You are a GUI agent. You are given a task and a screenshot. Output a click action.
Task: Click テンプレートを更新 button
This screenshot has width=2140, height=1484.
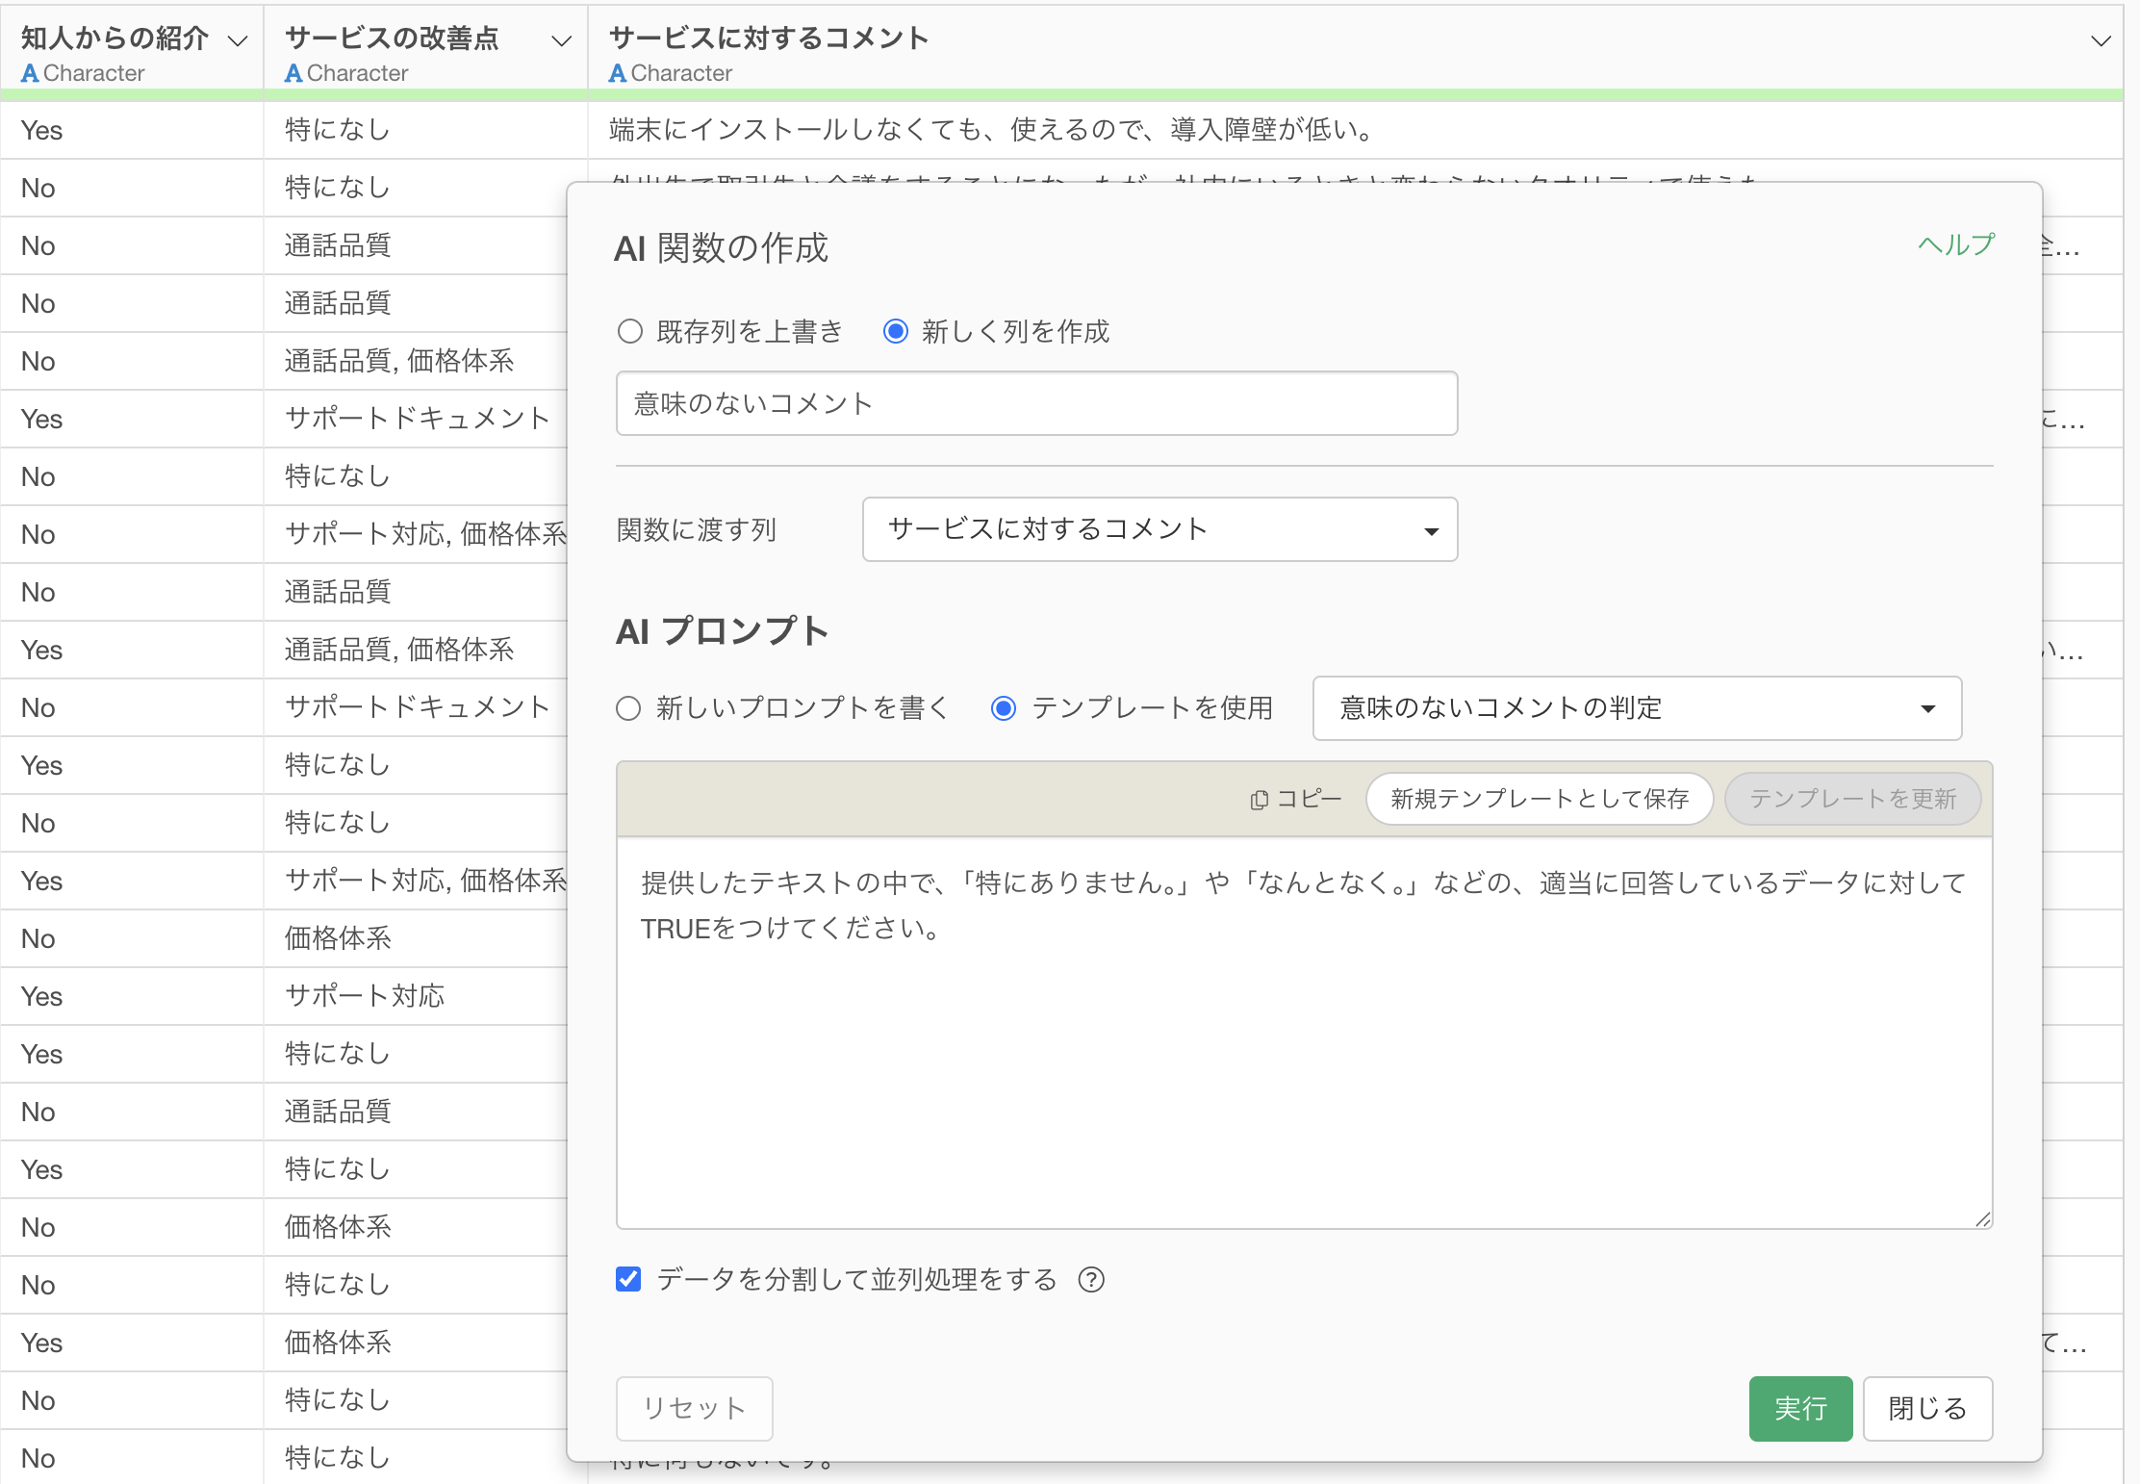[1852, 799]
